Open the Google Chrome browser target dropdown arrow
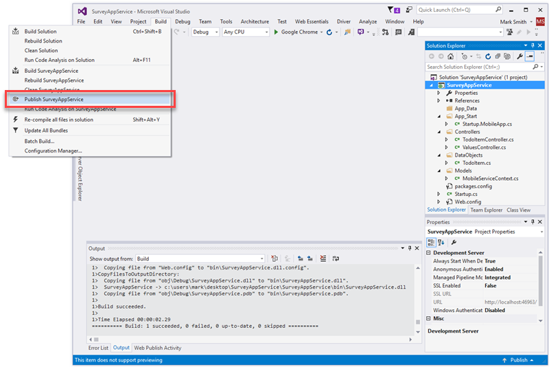Image resolution: width=549 pixels, height=367 pixels. [x=321, y=32]
